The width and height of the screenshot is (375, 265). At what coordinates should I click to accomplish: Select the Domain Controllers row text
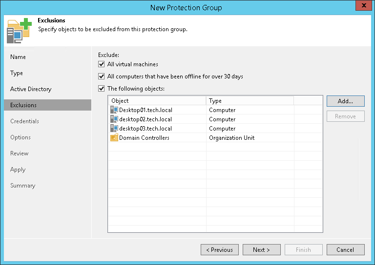point(144,138)
